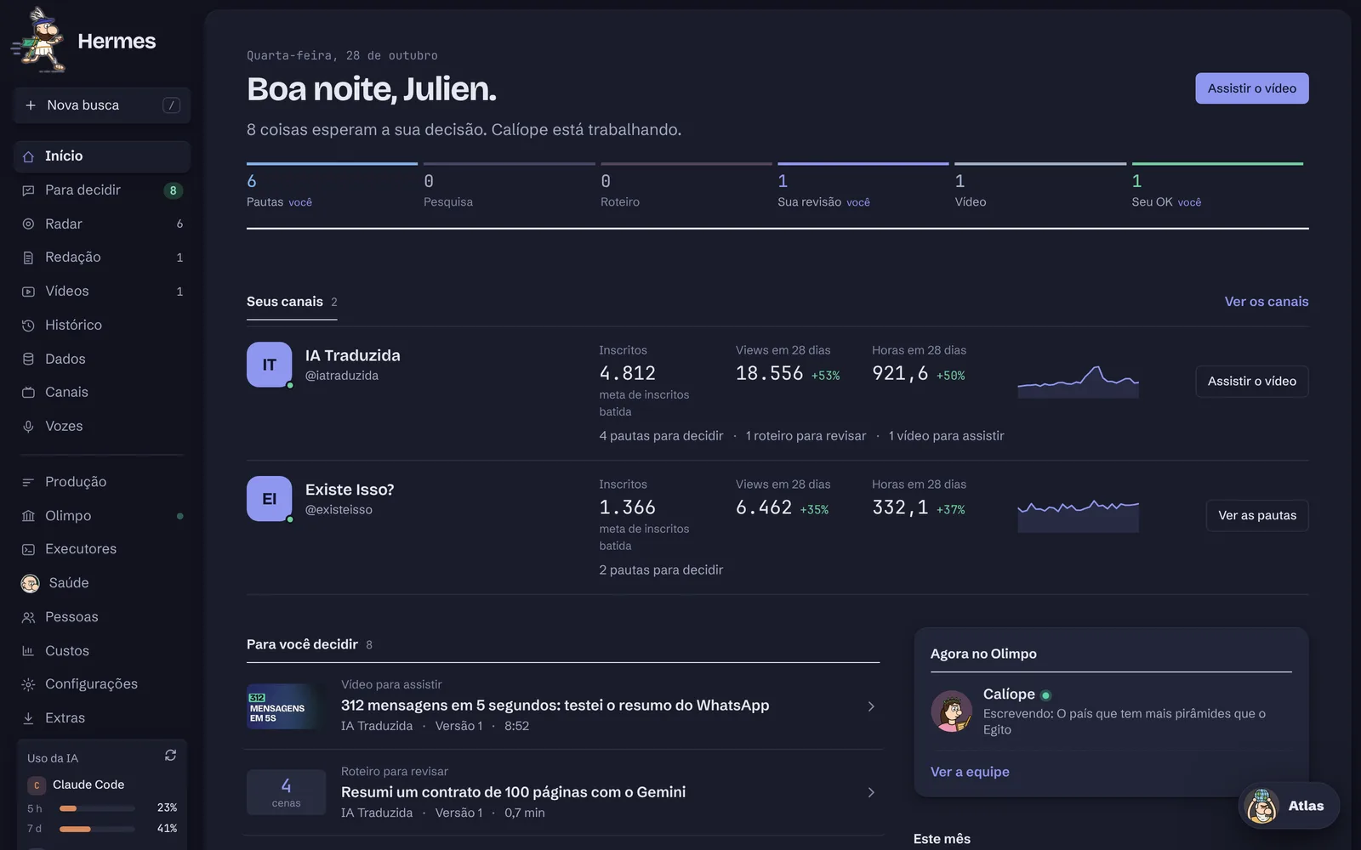Open the Atlas assistant chat button
Viewport: 1361px width, 850px height.
[1289, 806]
